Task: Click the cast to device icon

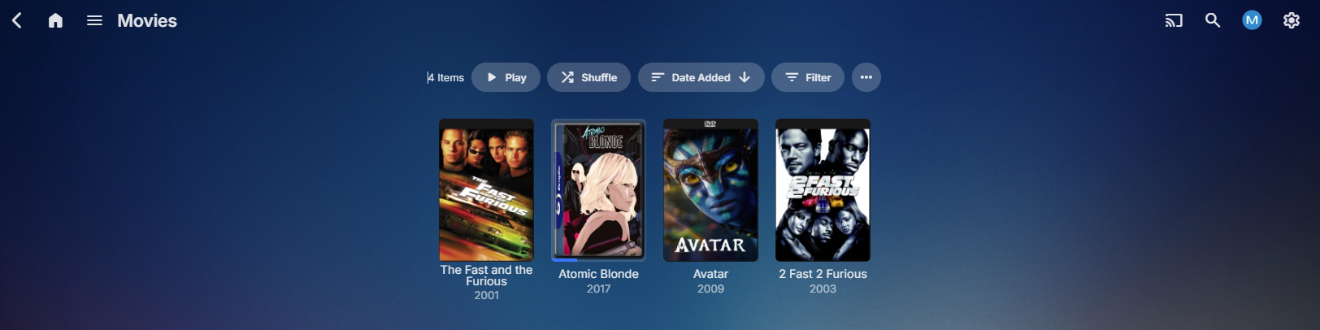Action: coord(1174,20)
